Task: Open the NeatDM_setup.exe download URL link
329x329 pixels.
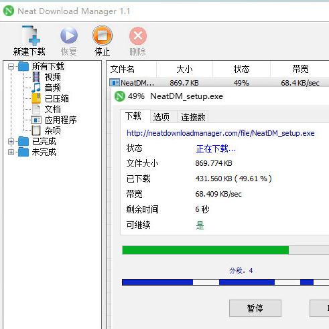Action: tap(220, 133)
